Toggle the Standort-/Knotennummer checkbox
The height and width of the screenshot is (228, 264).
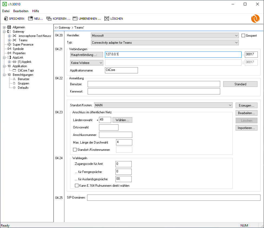pos(75,150)
